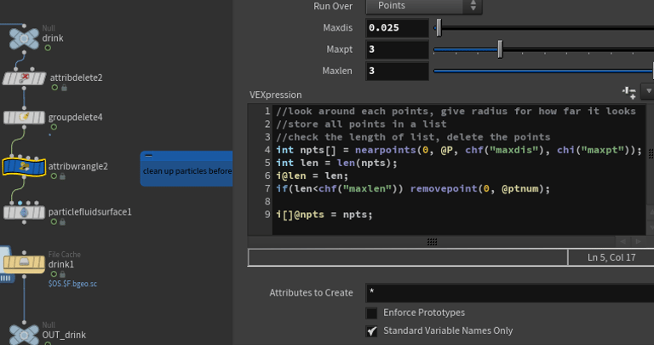Click the Maxdis slider handle
This screenshot has height=345, width=654.
439,27
